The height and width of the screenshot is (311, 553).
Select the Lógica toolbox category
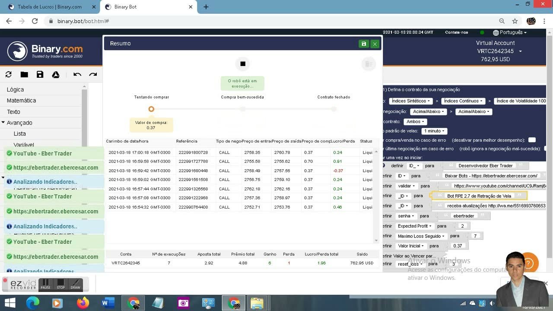pyautogui.click(x=15, y=89)
